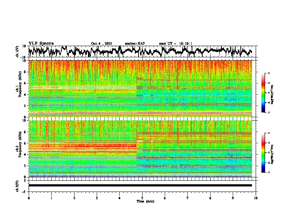Screen dimensions: 288x222
Task: Click time axis tick label 8
Action: [x=210, y=198]
